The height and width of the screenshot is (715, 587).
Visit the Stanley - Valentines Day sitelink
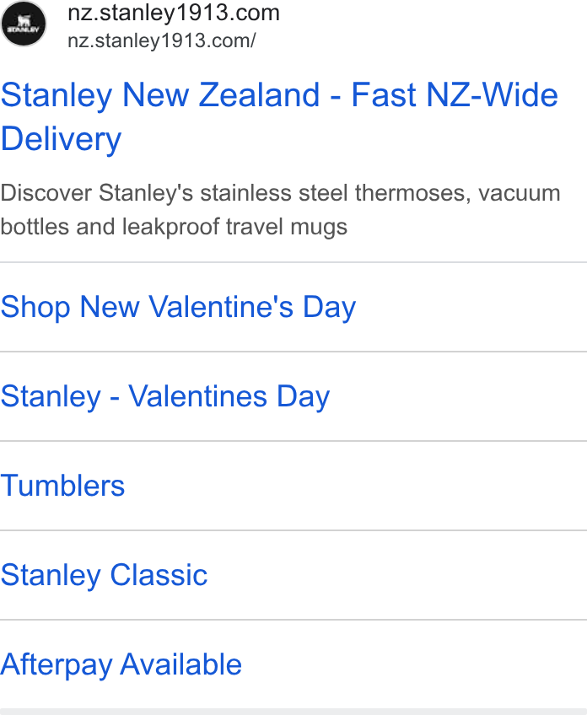point(164,396)
